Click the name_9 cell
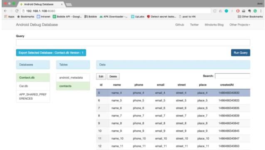265x150 pixels. coord(116,131)
